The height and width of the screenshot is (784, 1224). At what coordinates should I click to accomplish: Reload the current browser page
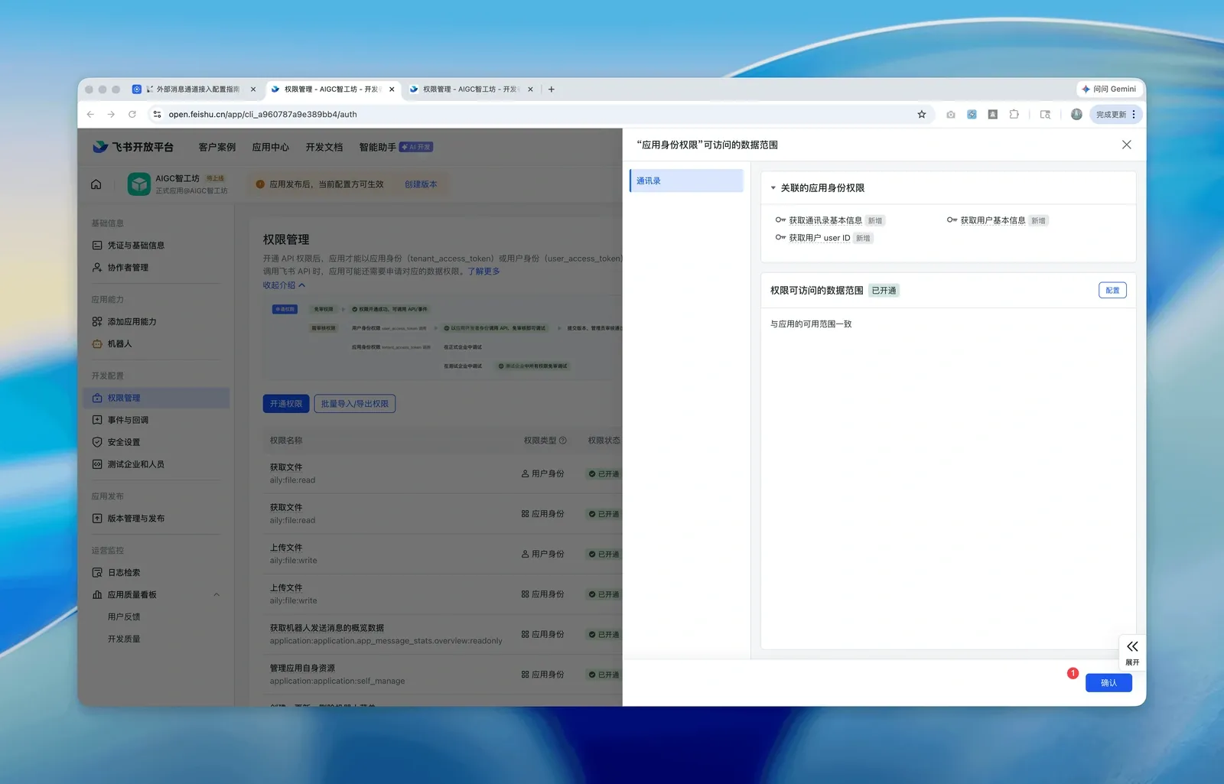pyautogui.click(x=132, y=114)
